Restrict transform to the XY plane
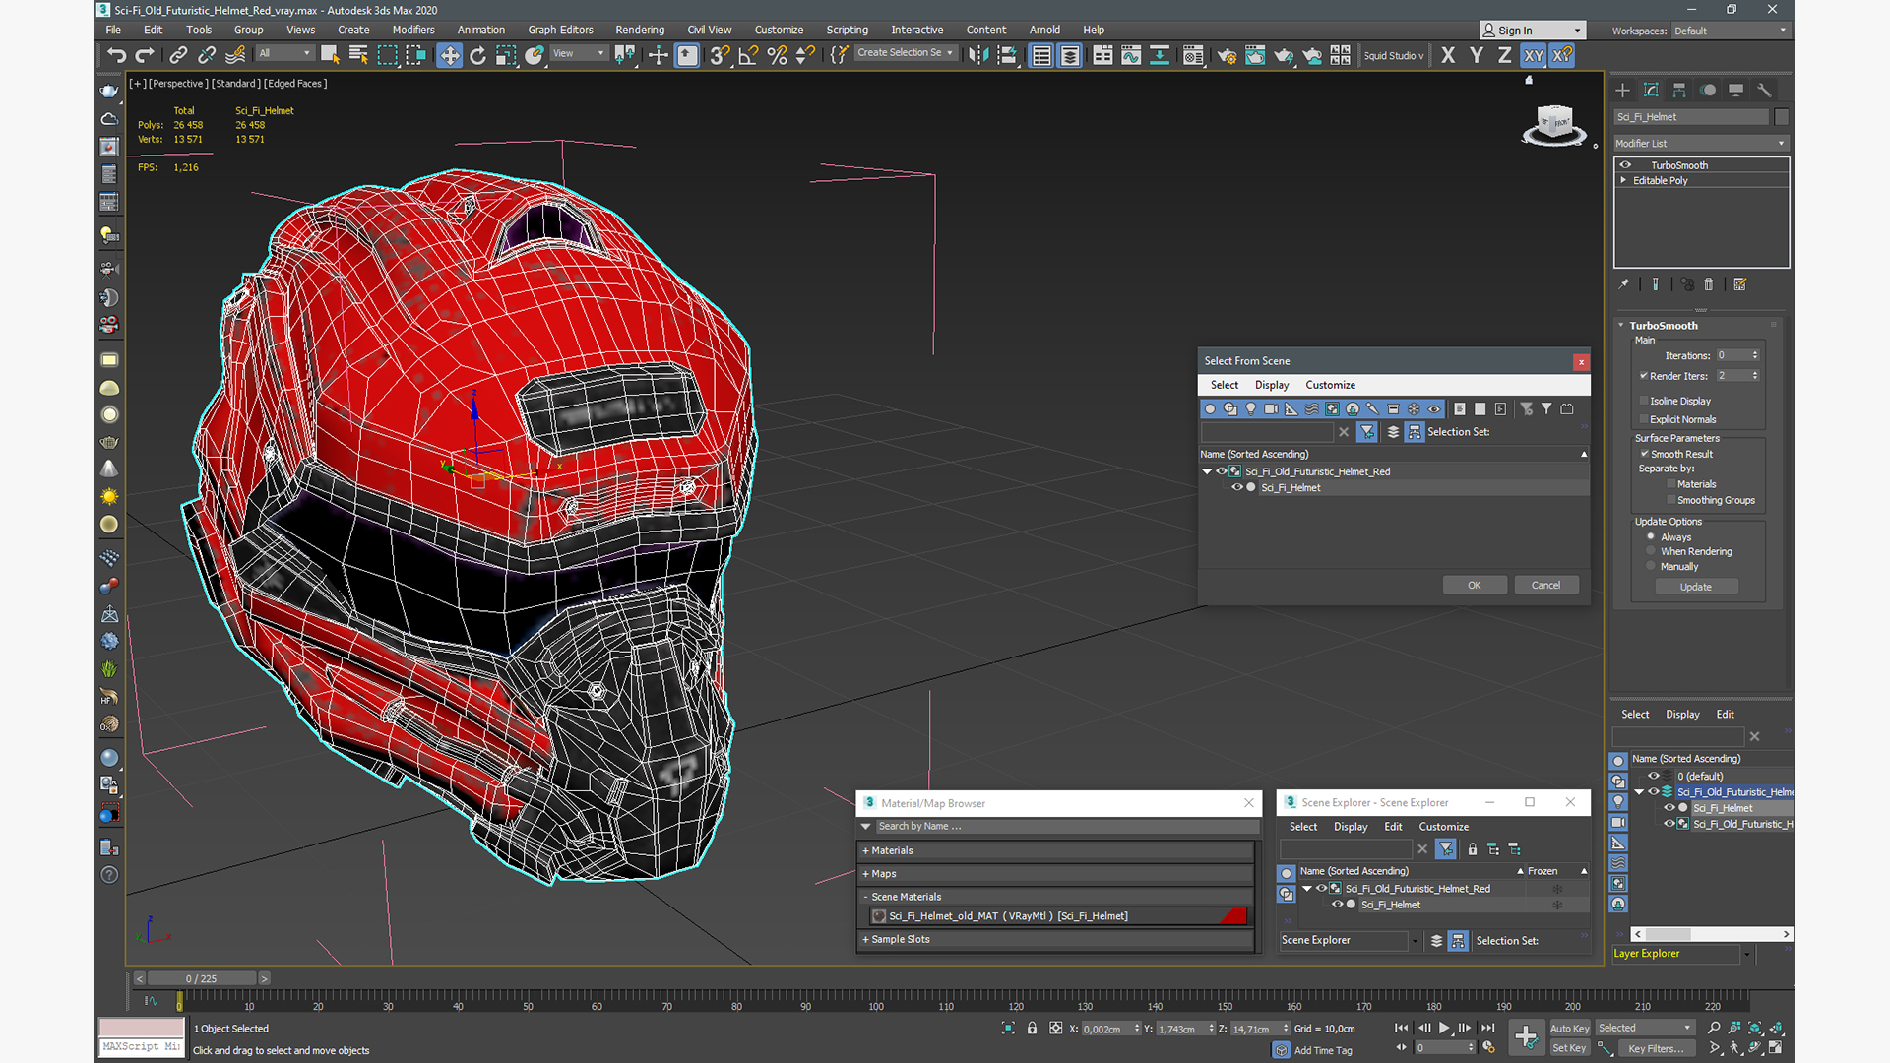 pos(1534,55)
